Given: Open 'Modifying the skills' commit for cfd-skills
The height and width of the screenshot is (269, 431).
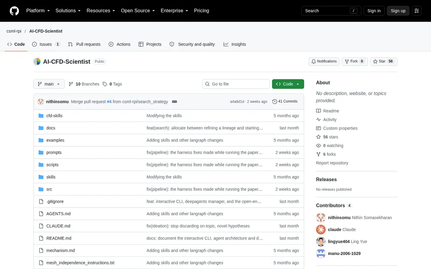Looking at the screenshot, I should 164,115.
